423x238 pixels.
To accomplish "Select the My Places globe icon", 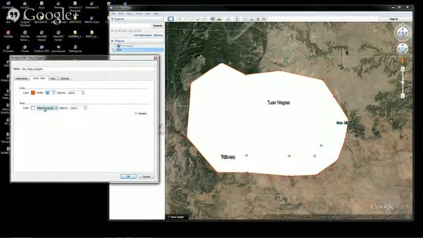I will [118, 46].
